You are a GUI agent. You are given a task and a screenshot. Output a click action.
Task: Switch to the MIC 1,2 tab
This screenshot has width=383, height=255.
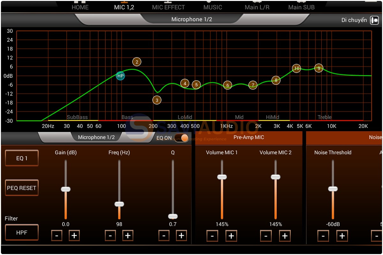[124, 7]
